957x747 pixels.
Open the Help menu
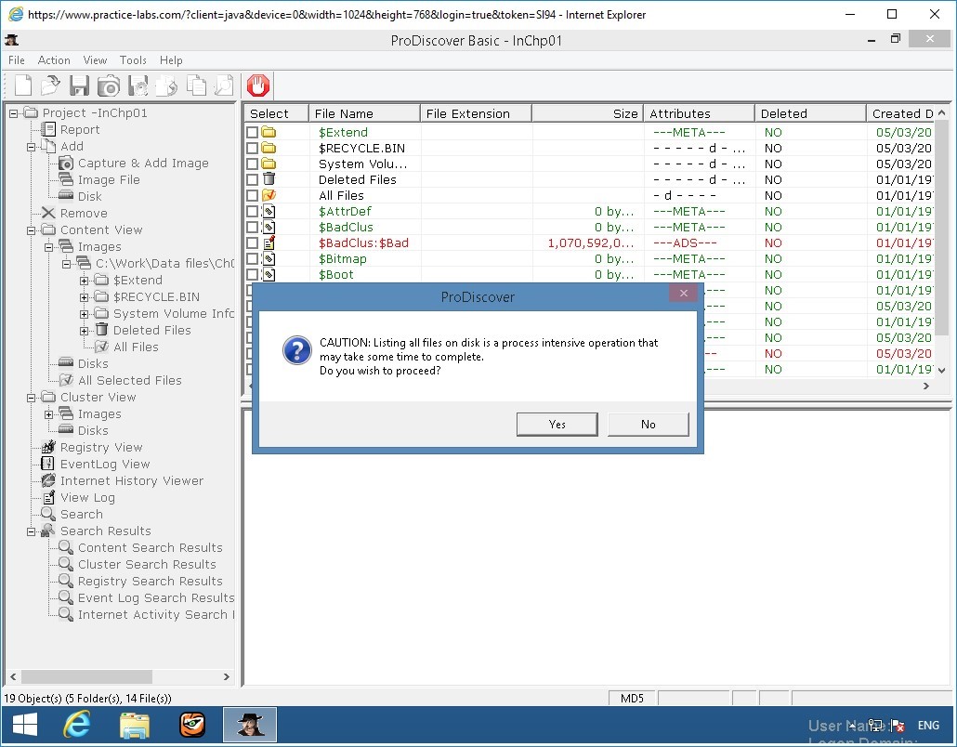click(x=171, y=59)
